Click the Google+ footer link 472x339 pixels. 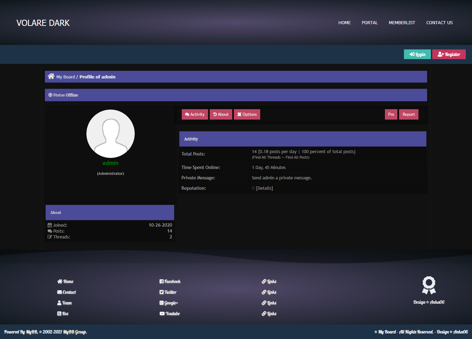169,303
